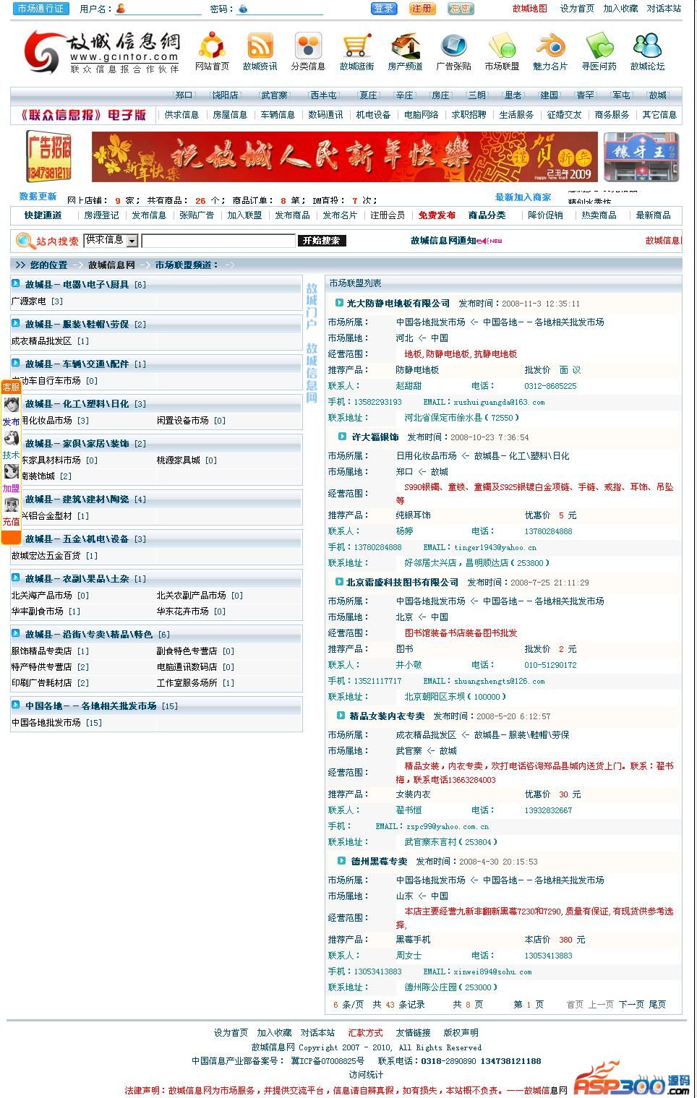The height and width of the screenshot is (1098, 697).
Task: Click the 最新加入商家 link
Action: [523, 197]
